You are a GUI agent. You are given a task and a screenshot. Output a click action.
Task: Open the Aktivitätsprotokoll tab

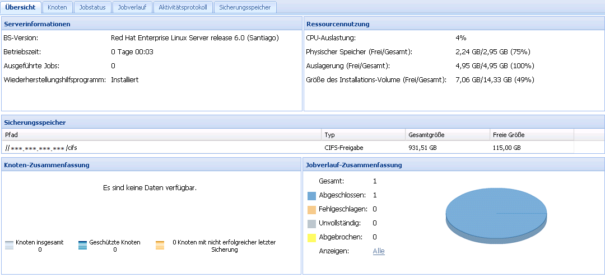(x=183, y=7)
